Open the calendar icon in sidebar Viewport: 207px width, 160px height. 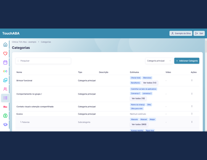click(x=5, y=62)
